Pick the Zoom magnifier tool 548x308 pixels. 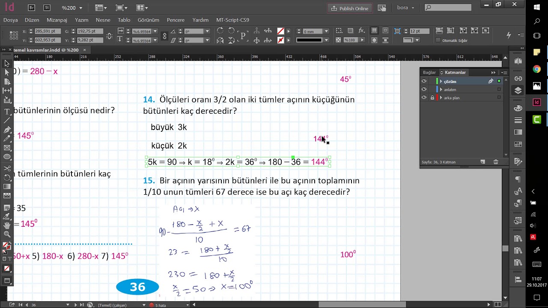click(x=7, y=234)
